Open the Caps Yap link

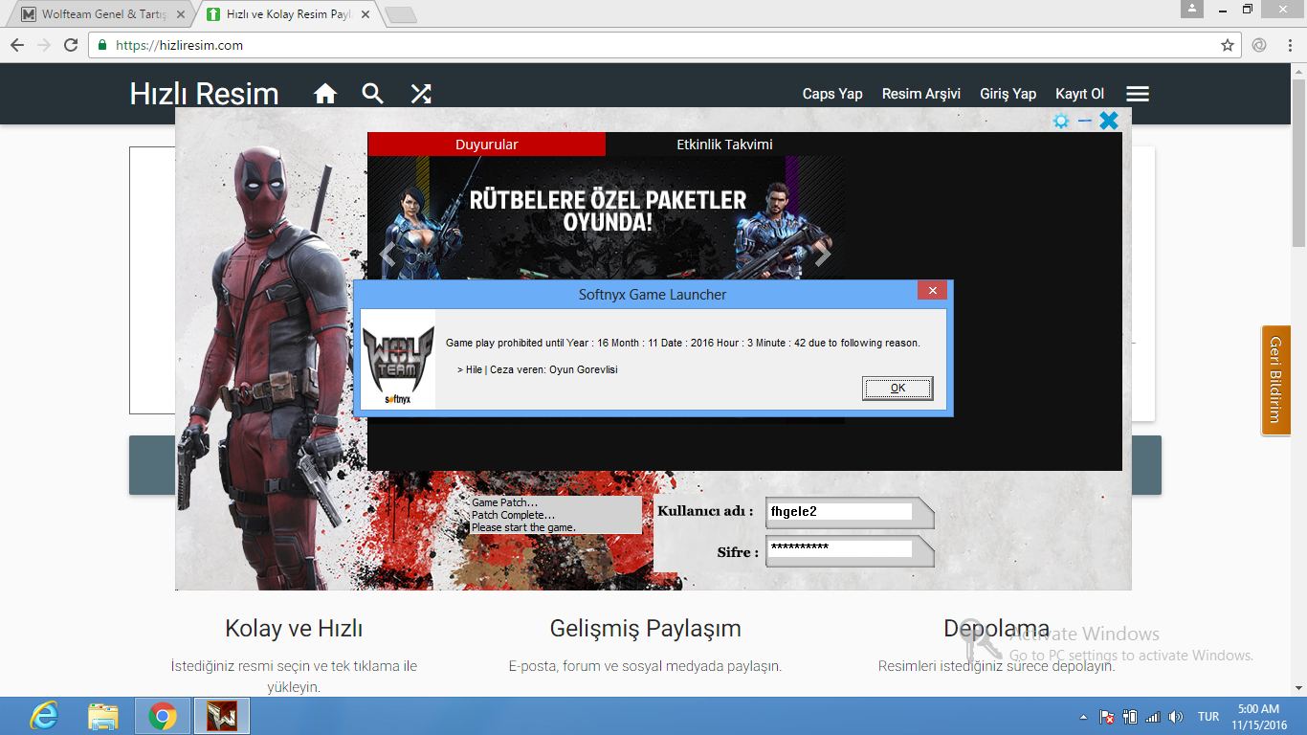(x=832, y=94)
